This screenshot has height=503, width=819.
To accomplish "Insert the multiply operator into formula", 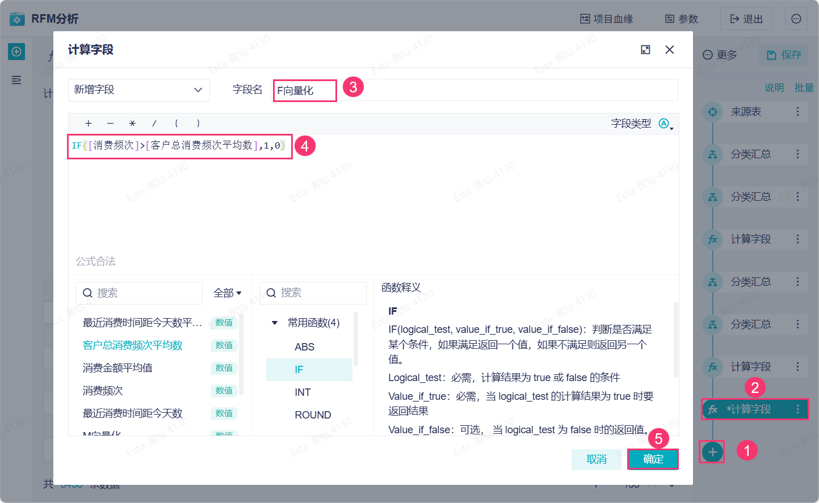I will point(132,123).
